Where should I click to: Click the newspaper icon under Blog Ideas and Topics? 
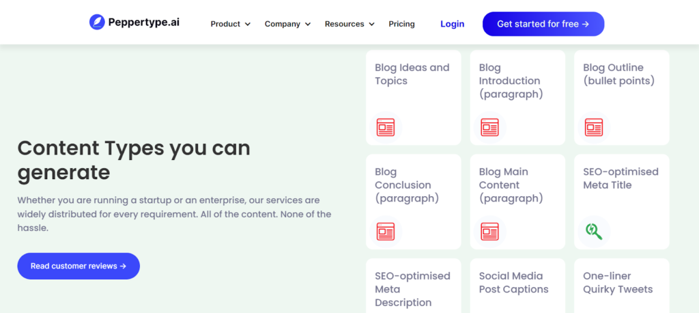tap(386, 127)
